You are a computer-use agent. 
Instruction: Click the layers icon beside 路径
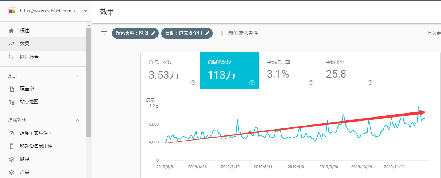coord(12,159)
